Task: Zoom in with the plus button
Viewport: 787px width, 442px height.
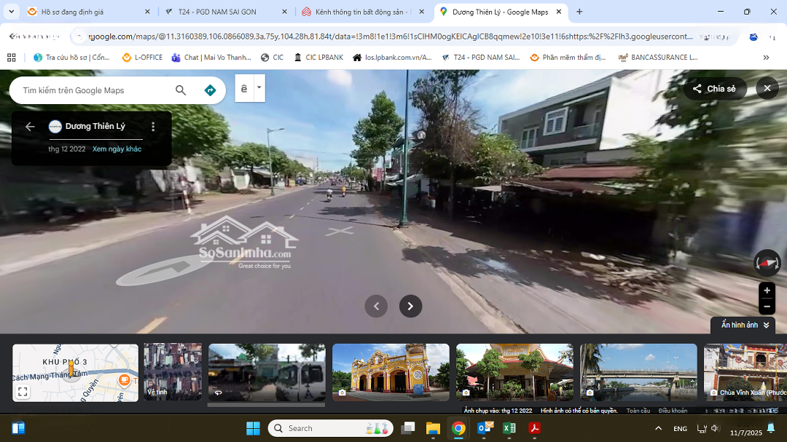Action: [767, 291]
